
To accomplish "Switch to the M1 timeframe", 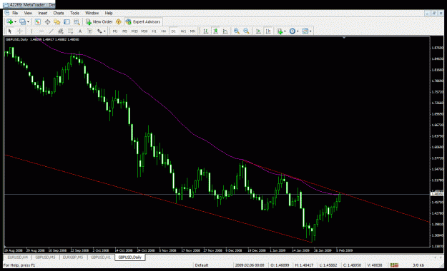I will click(115, 31).
